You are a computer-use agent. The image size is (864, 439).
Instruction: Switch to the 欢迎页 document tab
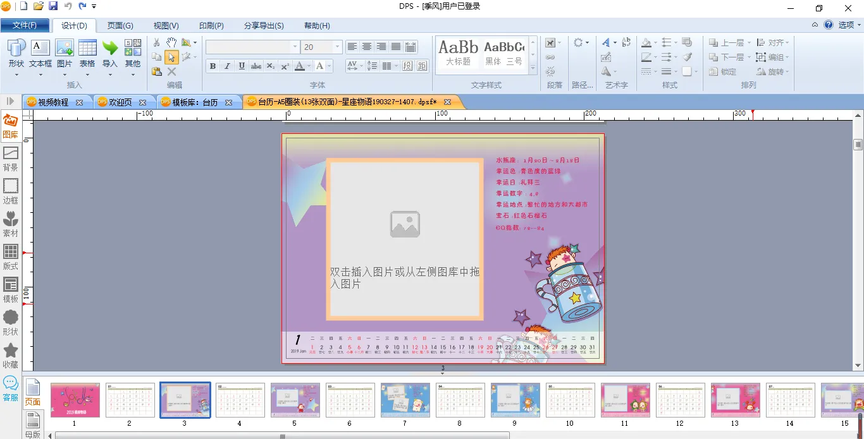(120, 102)
